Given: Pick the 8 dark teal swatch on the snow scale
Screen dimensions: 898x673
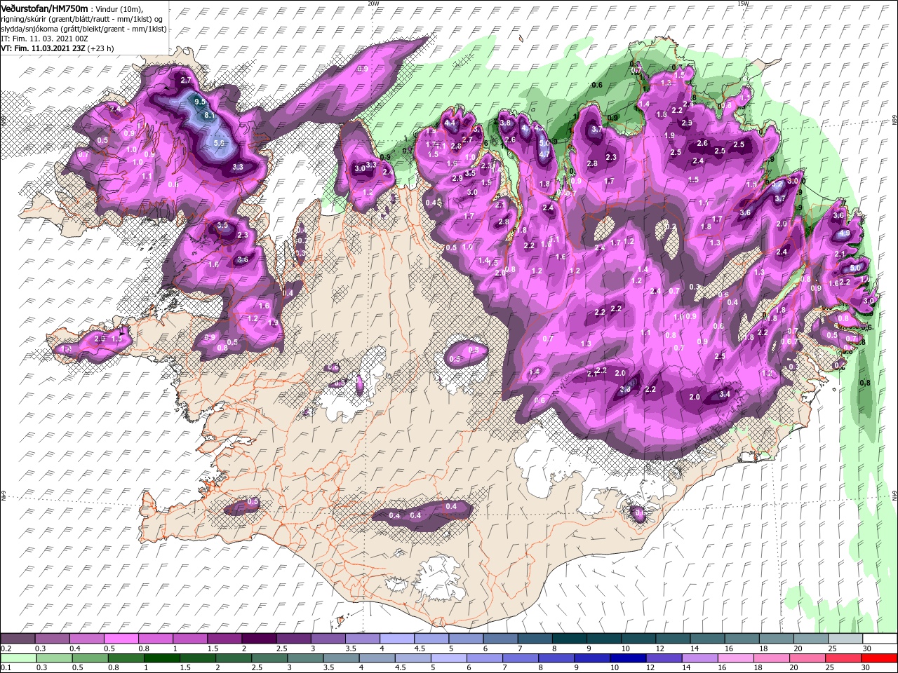Looking at the screenshot, I should 570,638.
